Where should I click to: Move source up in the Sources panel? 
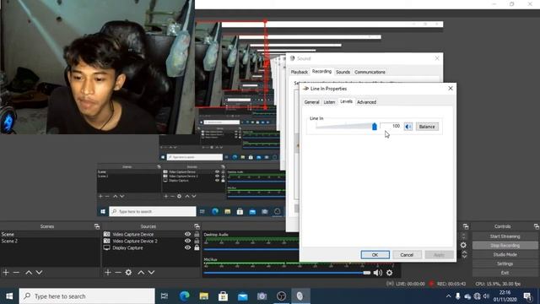click(141, 273)
